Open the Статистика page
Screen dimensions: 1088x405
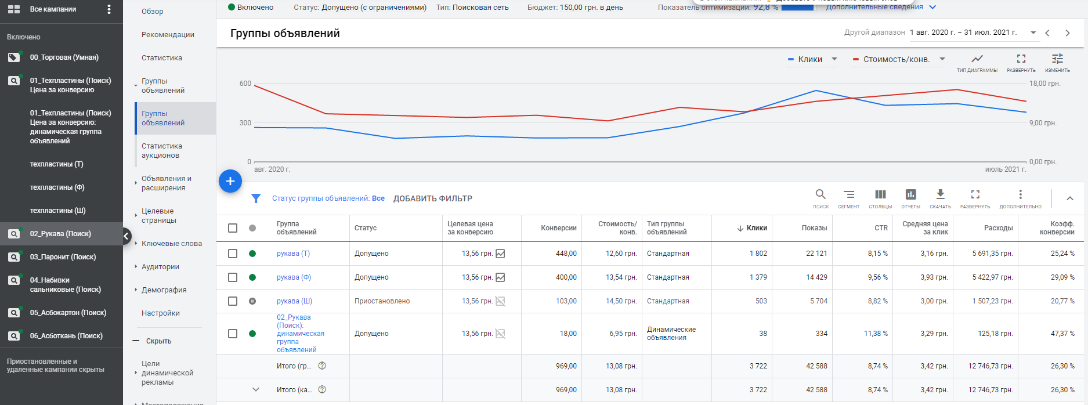pyautogui.click(x=162, y=58)
